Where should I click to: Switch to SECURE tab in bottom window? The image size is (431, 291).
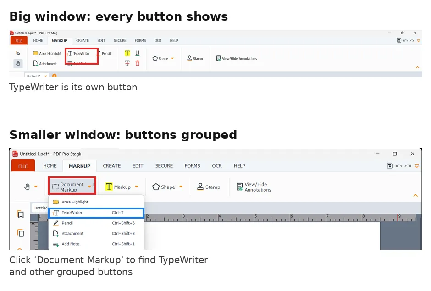(x=164, y=166)
